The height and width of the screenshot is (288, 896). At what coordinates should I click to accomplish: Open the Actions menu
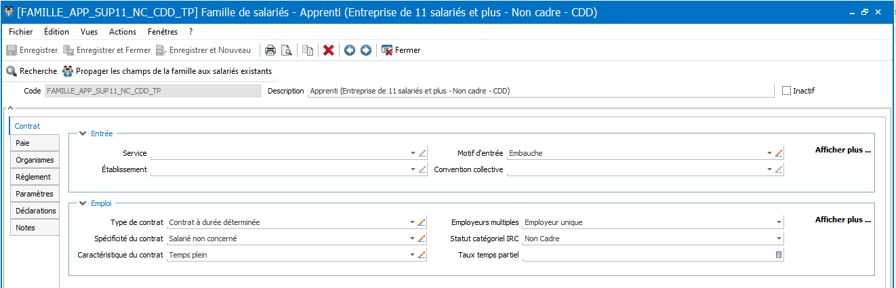[x=123, y=32]
